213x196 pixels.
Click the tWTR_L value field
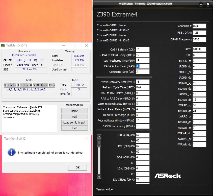point(143,104)
